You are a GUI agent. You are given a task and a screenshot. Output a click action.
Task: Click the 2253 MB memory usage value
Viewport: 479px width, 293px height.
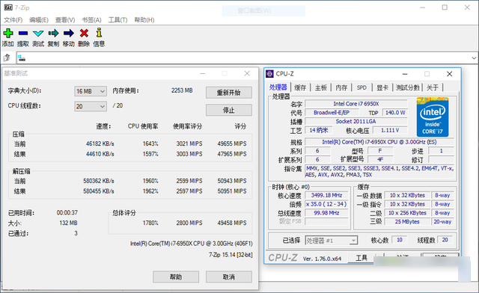182,90
